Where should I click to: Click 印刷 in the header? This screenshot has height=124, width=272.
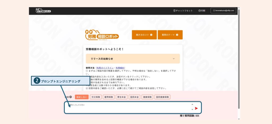[202, 11]
